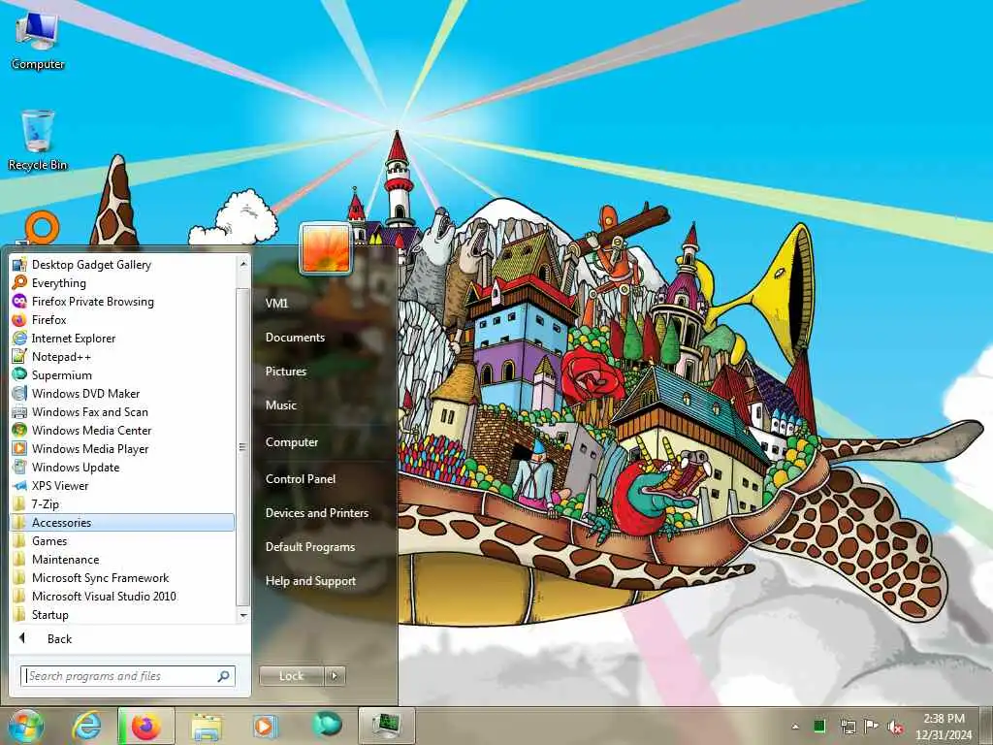Click the Search programs and files box
The height and width of the screenshot is (745, 993).
pyautogui.click(x=128, y=676)
